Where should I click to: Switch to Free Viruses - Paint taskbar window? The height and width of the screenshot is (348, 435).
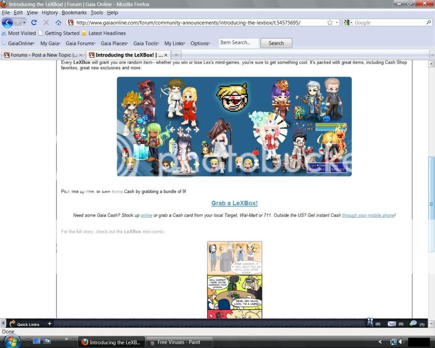coord(178,342)
